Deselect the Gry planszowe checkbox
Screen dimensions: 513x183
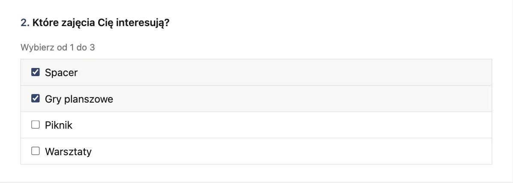(35, 98)
